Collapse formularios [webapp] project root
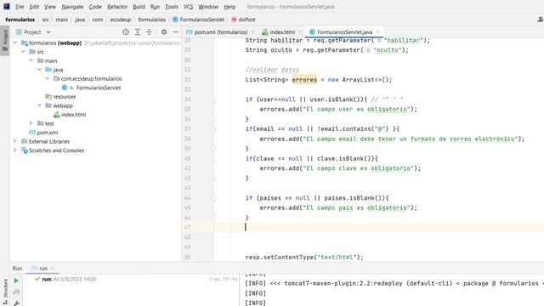Image resolution: width=544 pixels, height=306 pixels. pyautogui.click(x=15, y=42)
